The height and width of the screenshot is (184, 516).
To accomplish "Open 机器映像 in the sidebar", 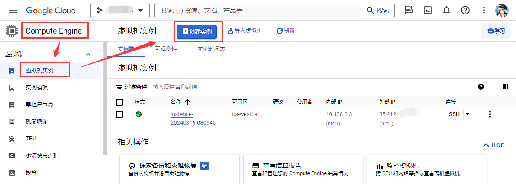I will pos(37,121).
